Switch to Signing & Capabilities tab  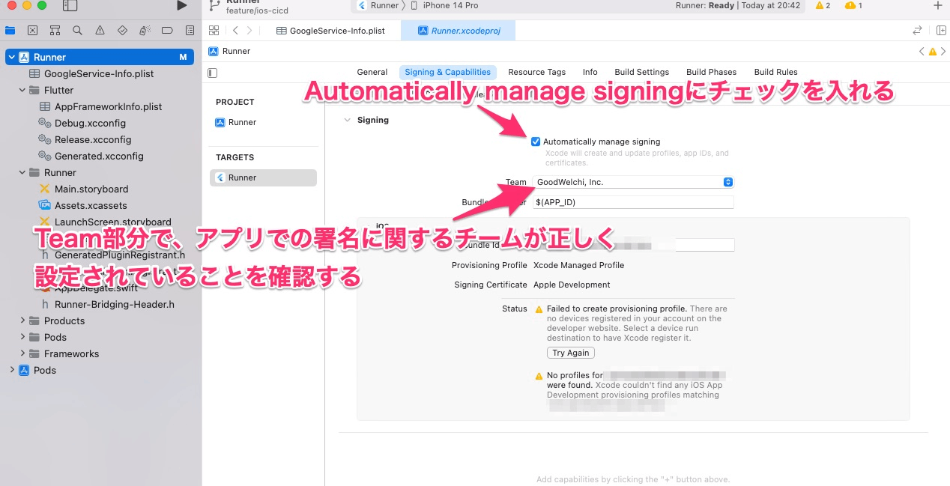pos(447,72)
